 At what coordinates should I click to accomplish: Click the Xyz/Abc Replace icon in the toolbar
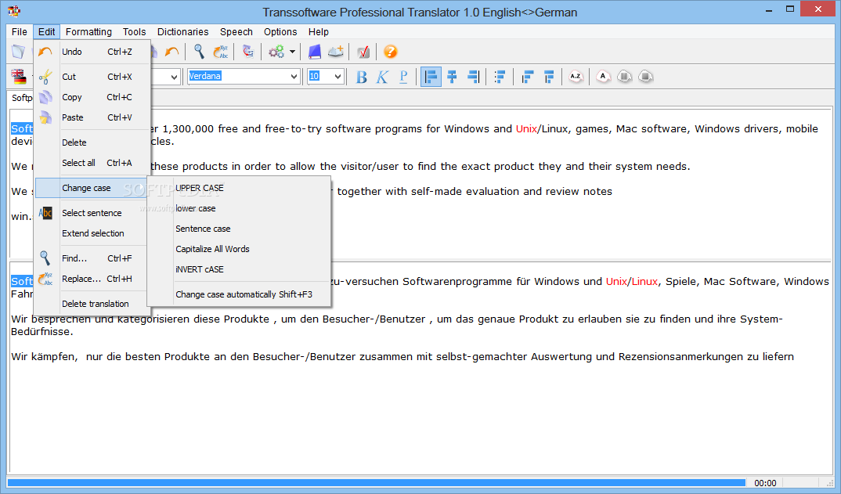[221, 52]
